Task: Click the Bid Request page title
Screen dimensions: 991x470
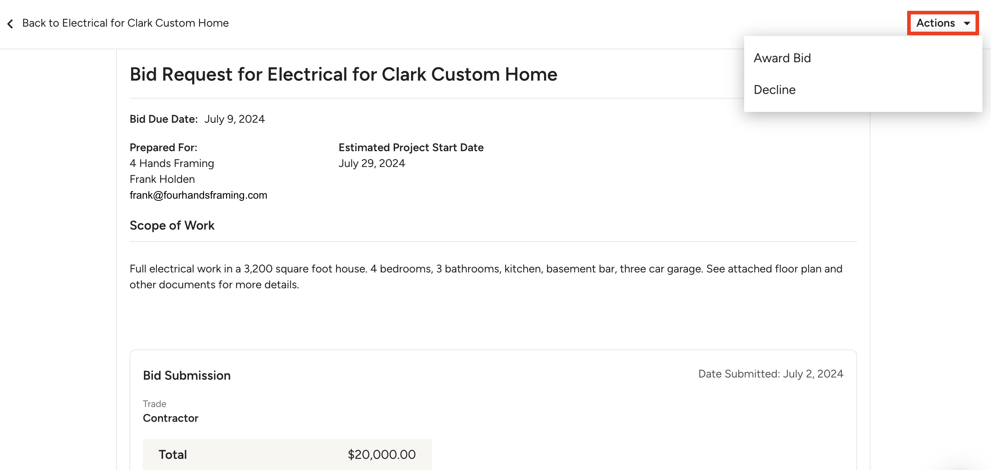Action: pyautogui.click(x=343, y=74)
